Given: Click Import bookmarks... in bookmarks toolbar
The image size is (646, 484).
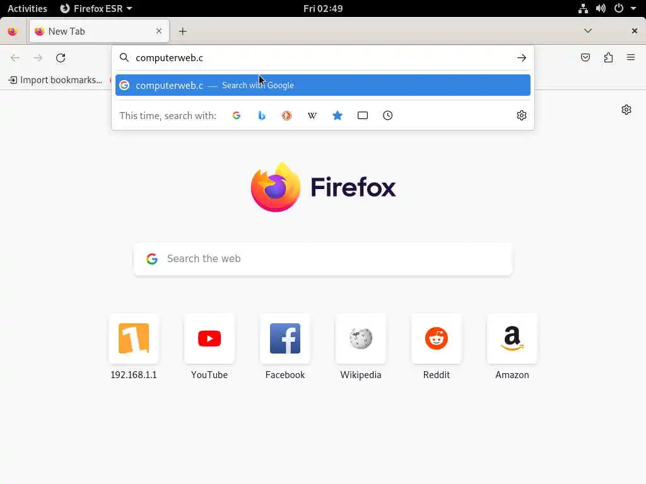Looking at the screenshot, I should [56, 80].
